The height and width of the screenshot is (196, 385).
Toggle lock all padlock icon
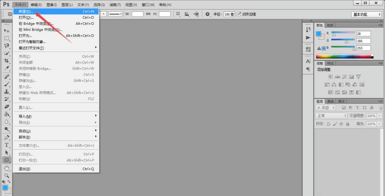pos(347,124)
